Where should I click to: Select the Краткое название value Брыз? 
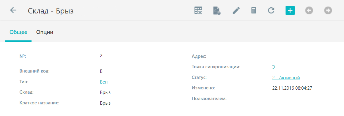click(x=105, y=103)
